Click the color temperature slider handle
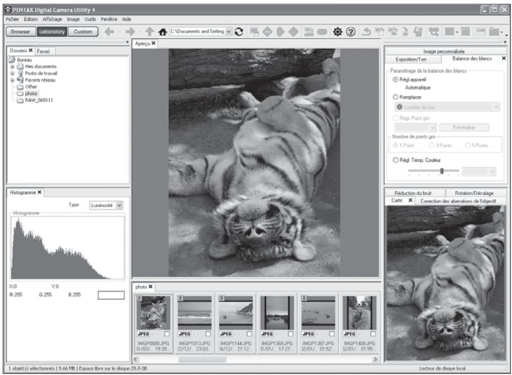This screenshot has width=512, height=375. [442, 171]
